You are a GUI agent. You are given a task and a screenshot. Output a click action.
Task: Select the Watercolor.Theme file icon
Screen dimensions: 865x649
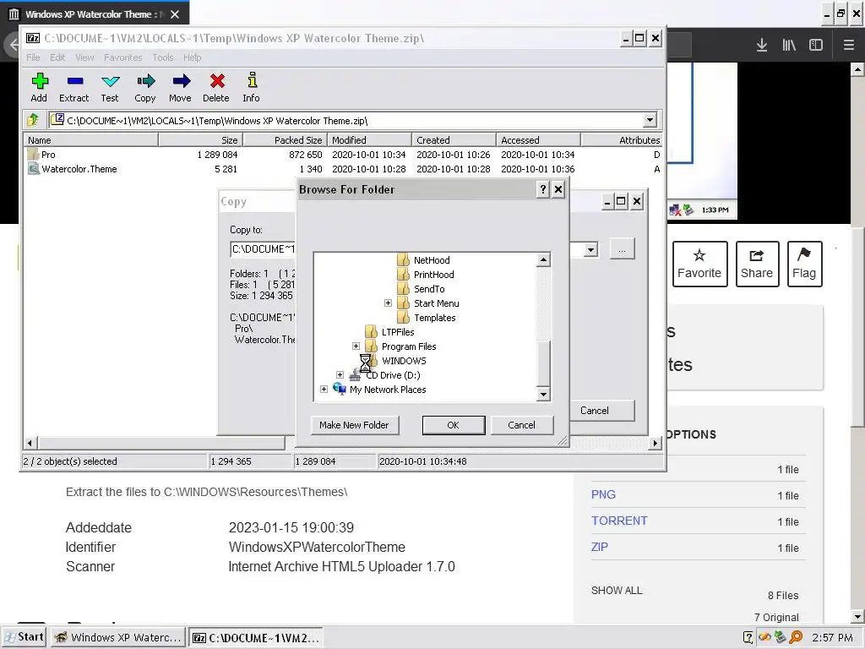pyautogui.click(x=33, y=169)
